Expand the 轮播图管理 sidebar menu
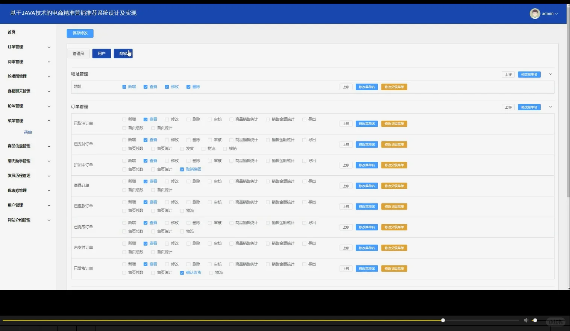The image size is (570, 331). coord(28,76)
